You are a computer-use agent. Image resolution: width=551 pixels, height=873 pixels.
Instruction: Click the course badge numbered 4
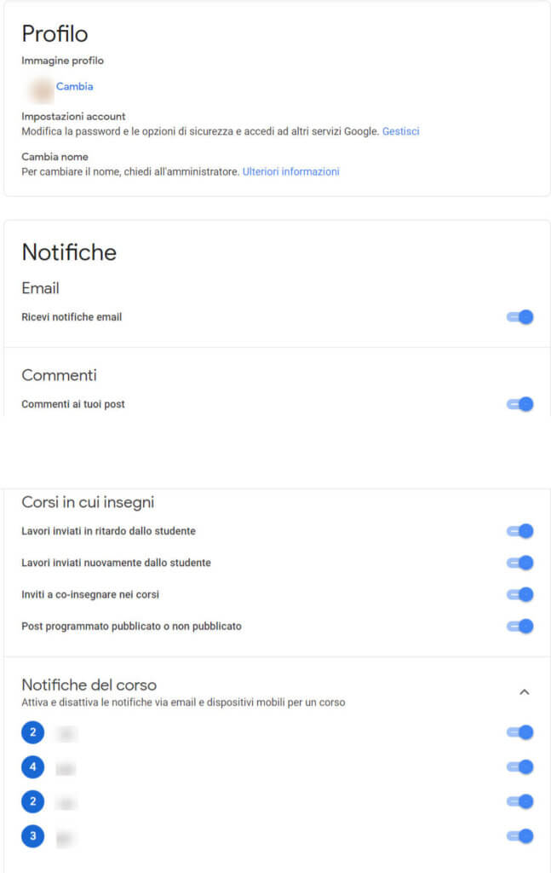point(32,767)
